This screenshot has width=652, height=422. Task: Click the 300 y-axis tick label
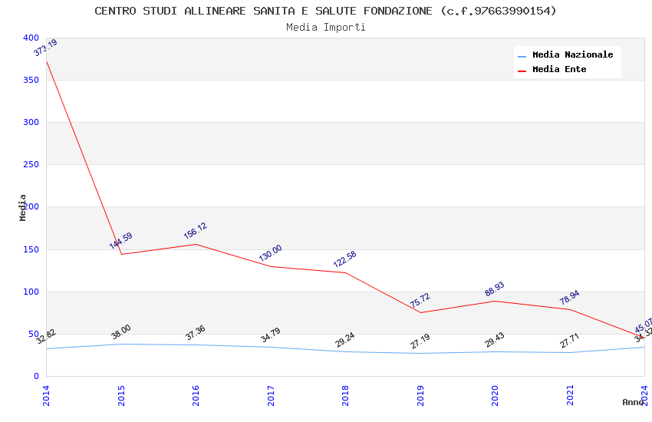(31, 122)
